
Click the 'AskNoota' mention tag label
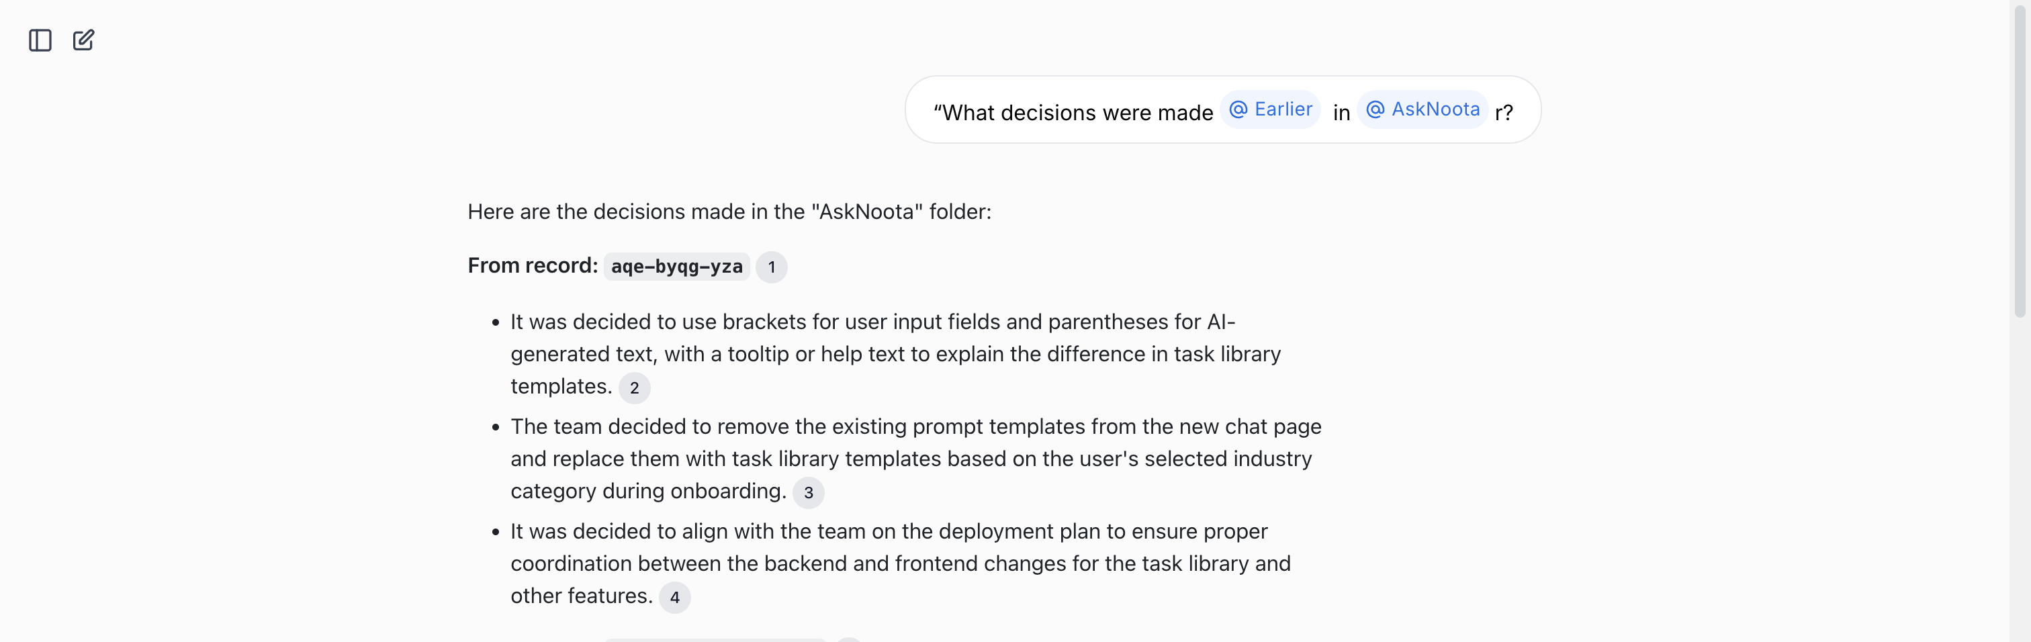(1435, 109)
